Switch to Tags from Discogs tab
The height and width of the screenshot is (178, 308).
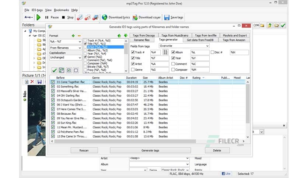(x=144, y=35)
